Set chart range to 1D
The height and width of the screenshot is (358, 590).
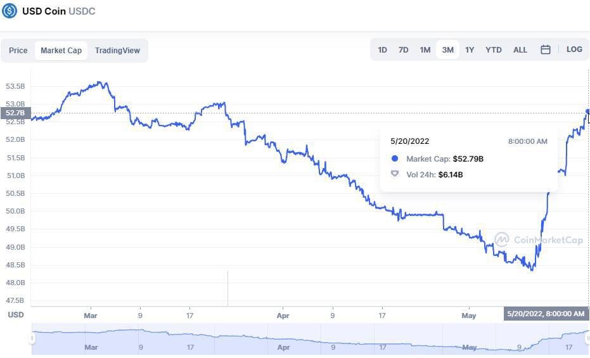(x=382, y=49)
